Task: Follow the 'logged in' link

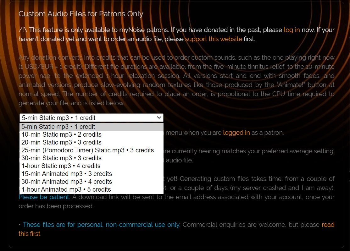Action: (236, 133)
